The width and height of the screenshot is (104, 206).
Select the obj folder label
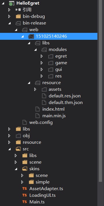pos(26,136)
